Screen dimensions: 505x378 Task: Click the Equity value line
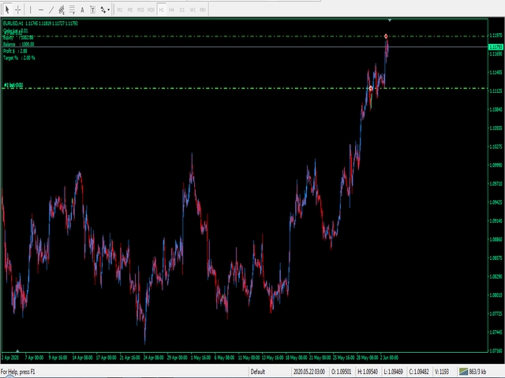coord(18,37)
